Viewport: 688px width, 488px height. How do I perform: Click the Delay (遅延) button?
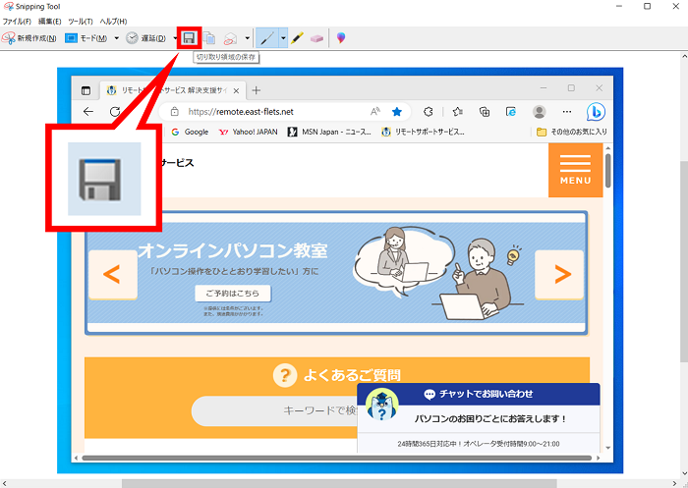click(x=146, y=38)
